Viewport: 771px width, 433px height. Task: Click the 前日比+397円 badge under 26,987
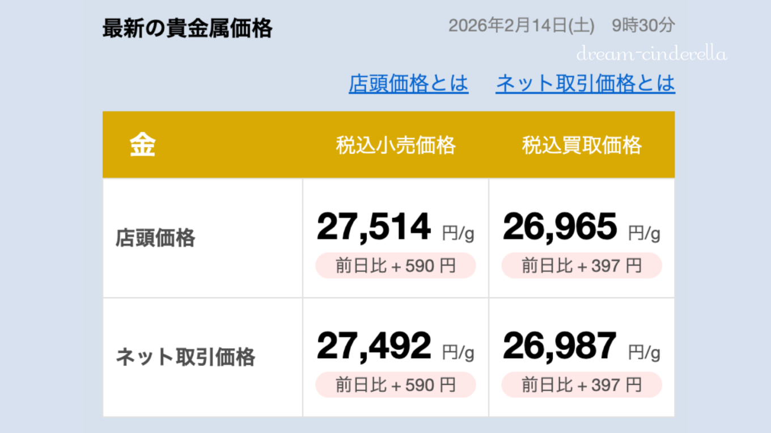point(582,384)
